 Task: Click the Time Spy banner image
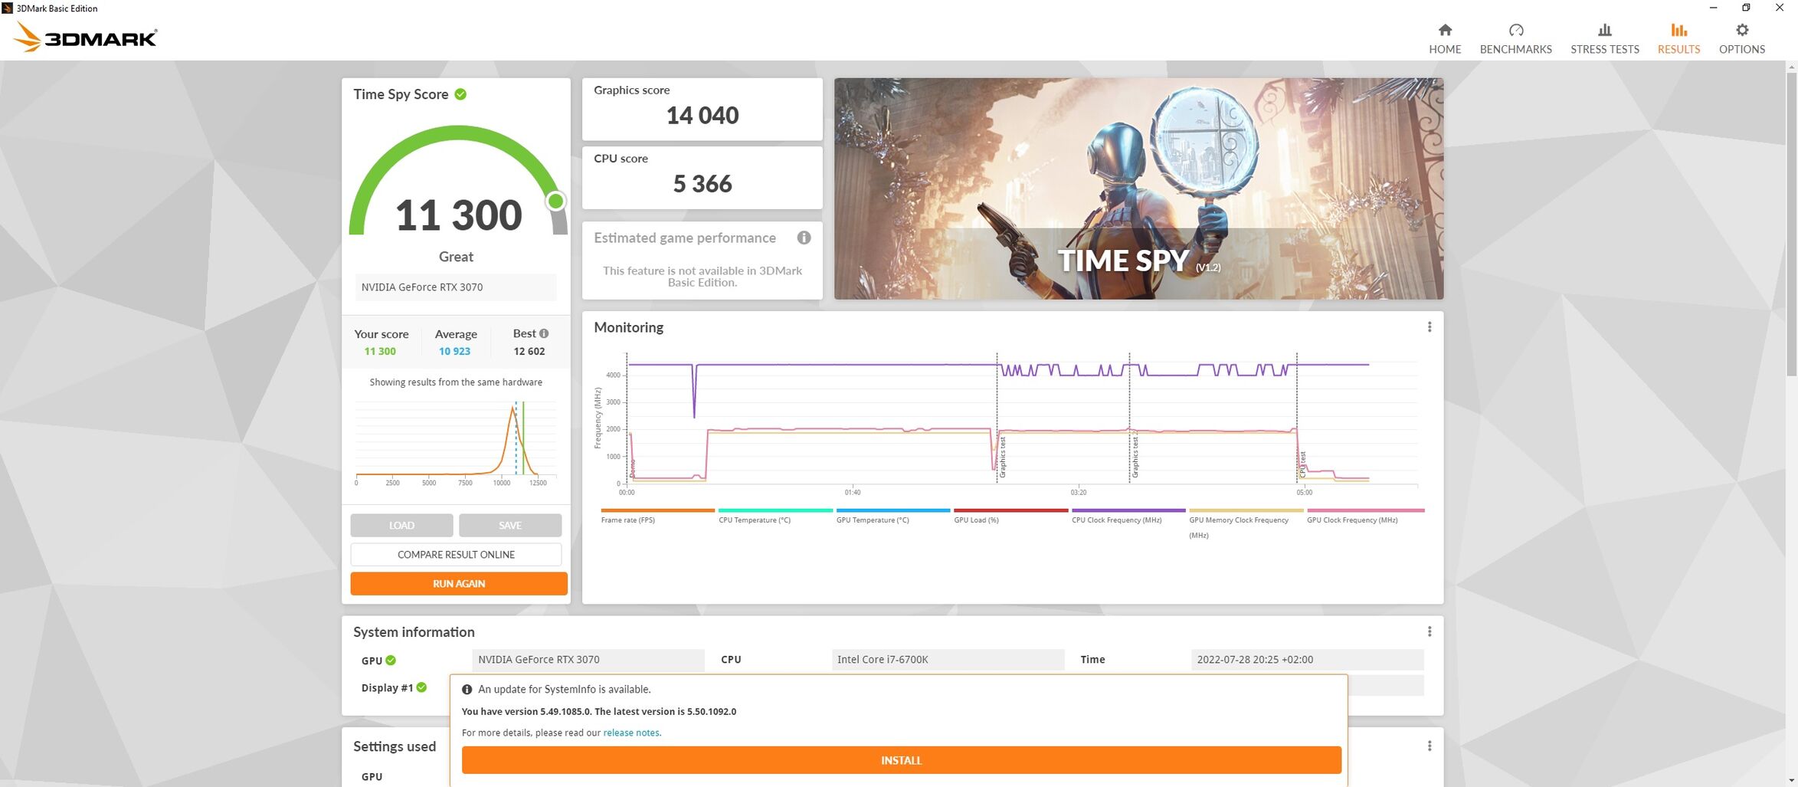(1138, 189)
